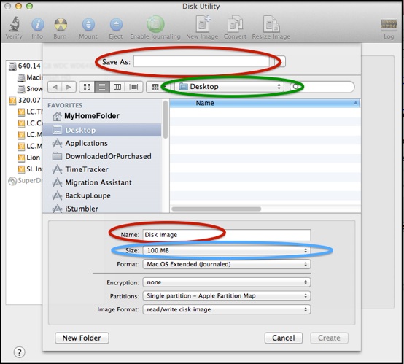Image resolution: width=404 pixels, height=364 pixels.
Task: Click the Convert image icon
Action: [235, 24]
